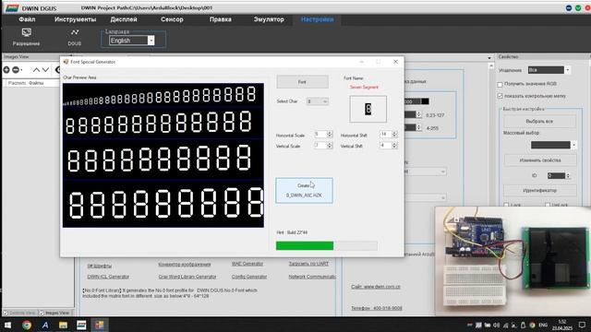Open the Language dropdown (English)
The width and height of the screenshot is (591, 332).
pyautogui.click(x=151, y=41)
